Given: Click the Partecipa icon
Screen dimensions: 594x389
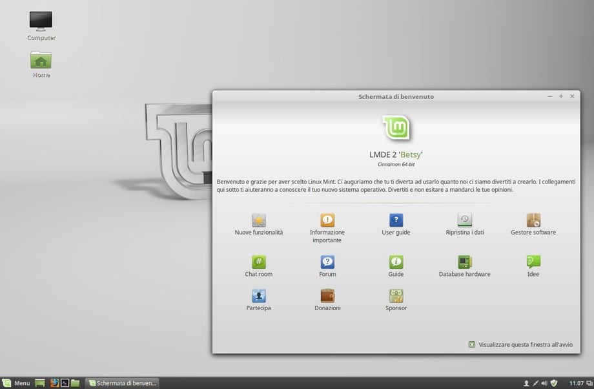Looking at the screenshot, I should tap(259, 296).
